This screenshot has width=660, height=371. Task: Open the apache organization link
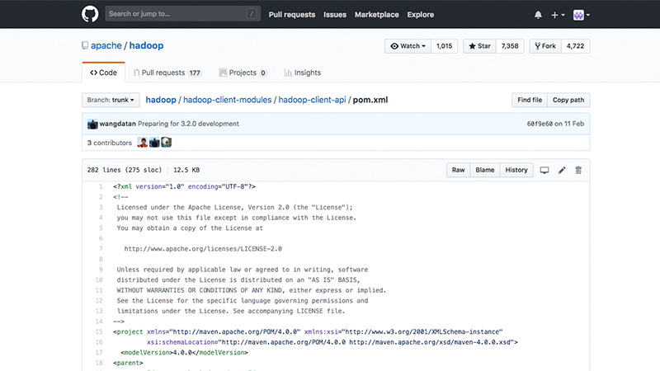pyautogui.click(x=106, y=45)
